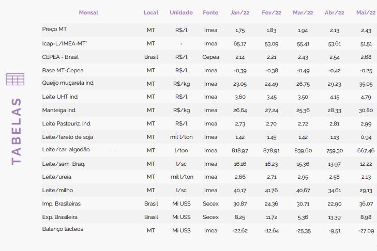377x251 pixels.
Task: Click the purple table grid icon
Action: (15, 79)
